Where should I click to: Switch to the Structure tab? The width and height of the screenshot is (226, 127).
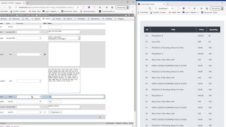pos(14,19)
